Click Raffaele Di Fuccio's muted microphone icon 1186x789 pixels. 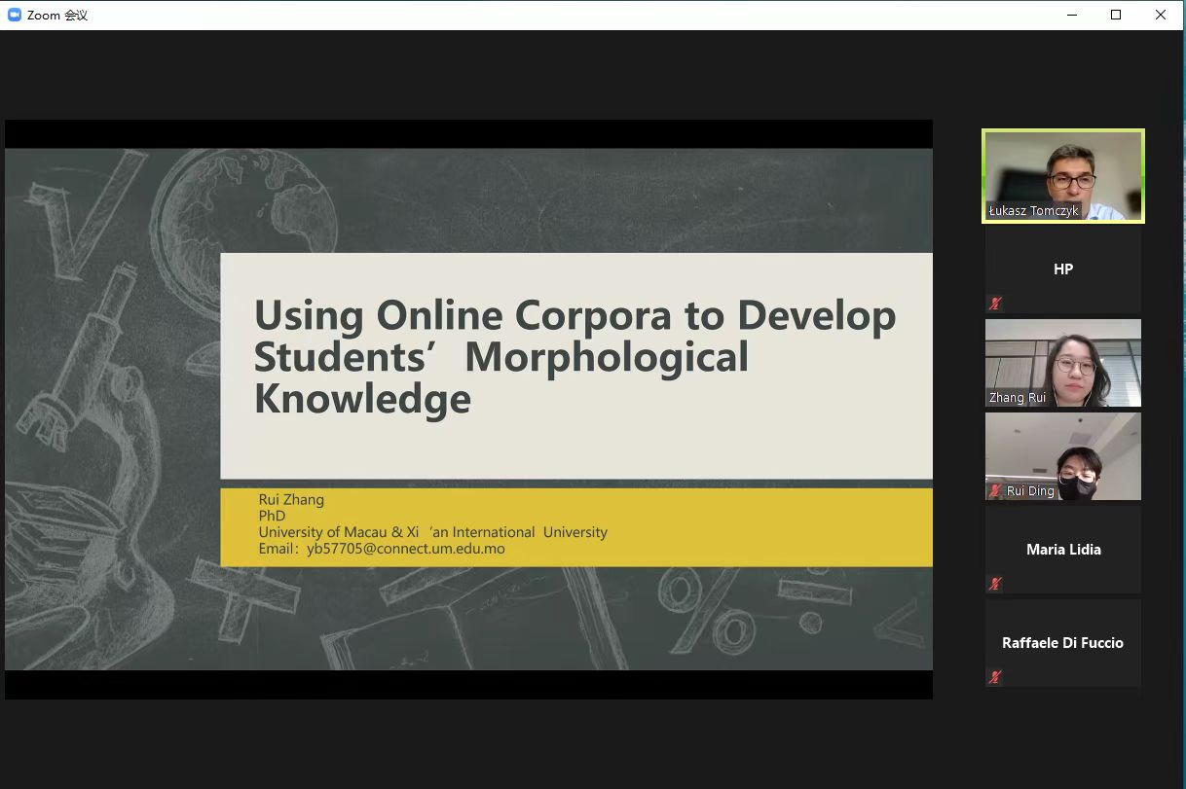[995, 677]
